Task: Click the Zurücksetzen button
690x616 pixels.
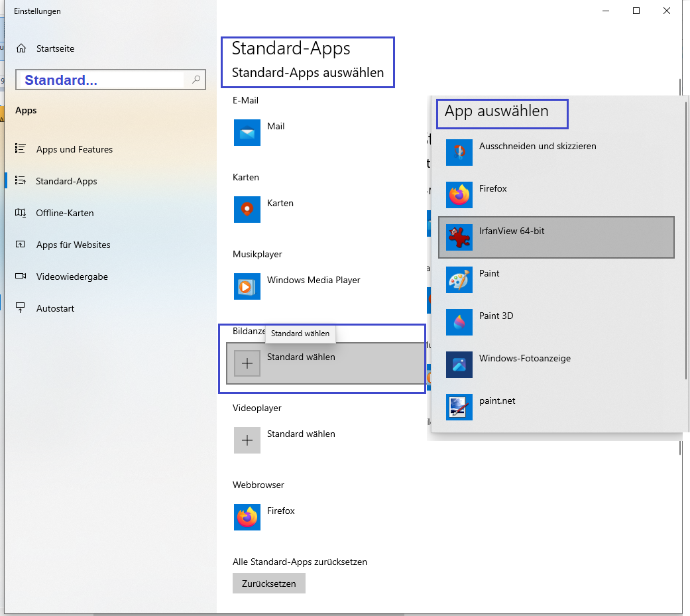Action: (269, 584)
